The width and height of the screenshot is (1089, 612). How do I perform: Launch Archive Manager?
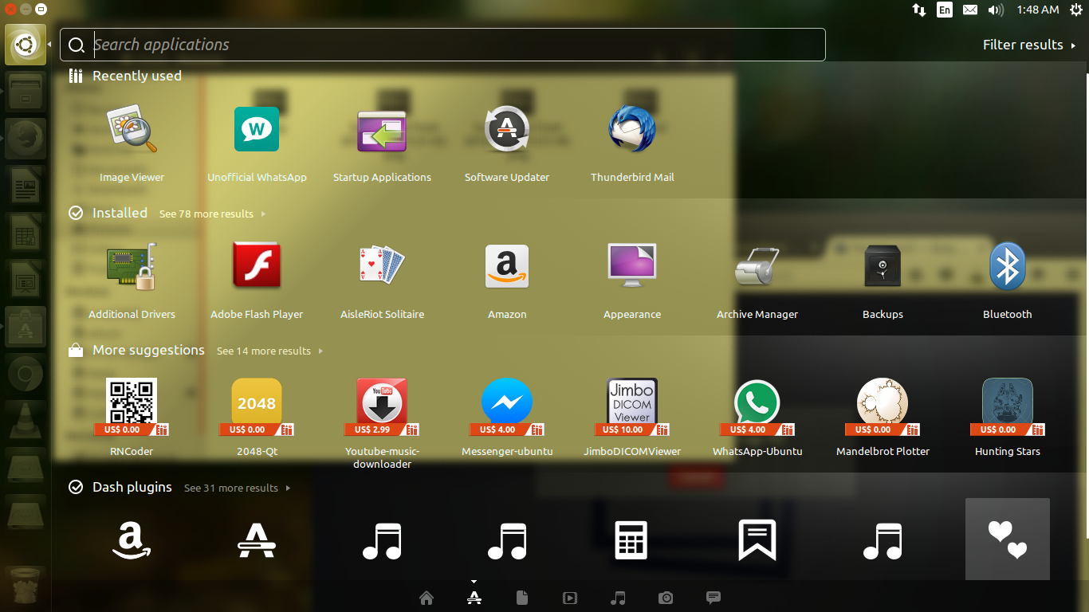[757, 280]
